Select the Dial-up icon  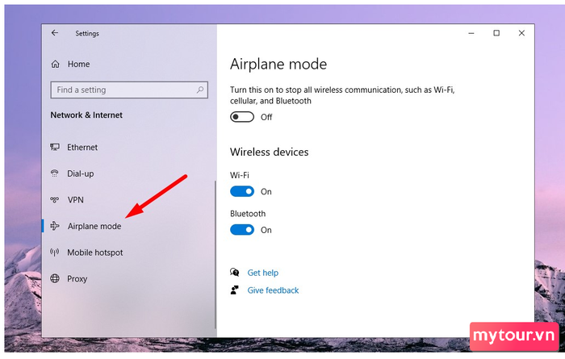pyautogui.click(x=54, y=173)
